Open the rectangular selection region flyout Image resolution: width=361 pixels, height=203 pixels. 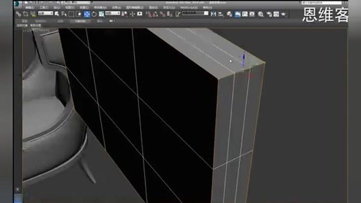pyautogui.click(x=71, y=13)
